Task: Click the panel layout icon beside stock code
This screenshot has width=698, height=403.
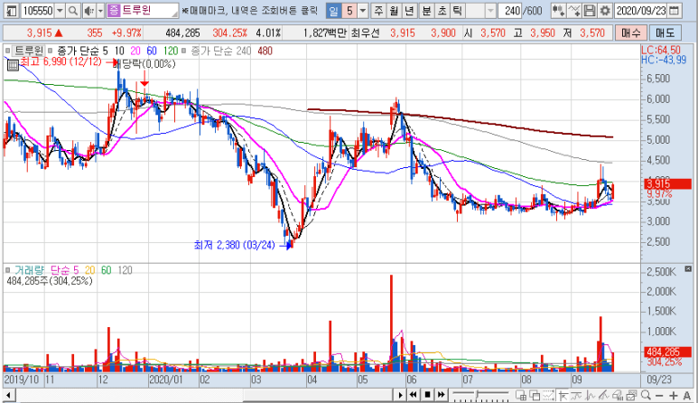Action: click(12, 10)
